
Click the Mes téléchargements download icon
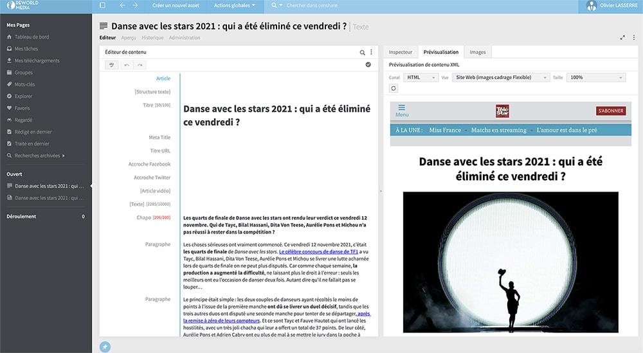tap(9, 60)
